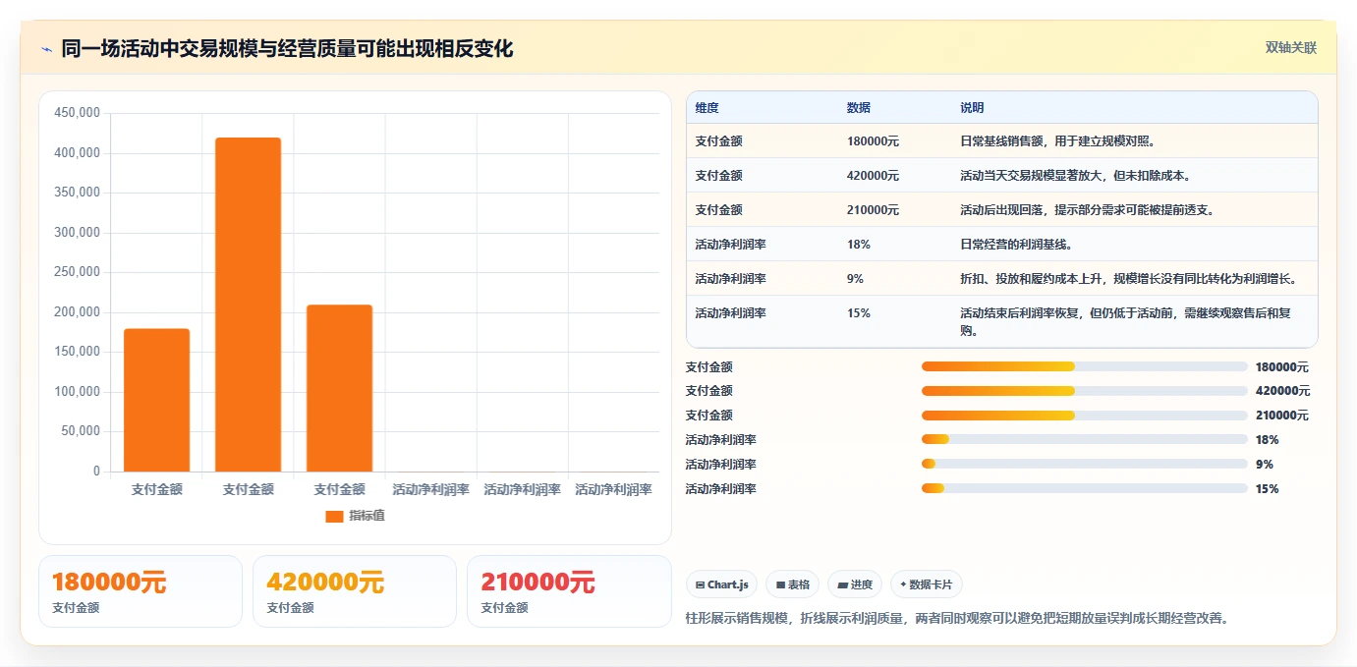Click the progress bar for 210000元

coord(1084,416)
